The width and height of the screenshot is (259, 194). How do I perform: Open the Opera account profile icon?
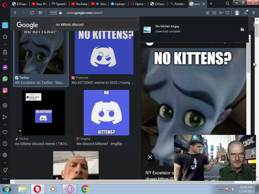coord(237,13)
